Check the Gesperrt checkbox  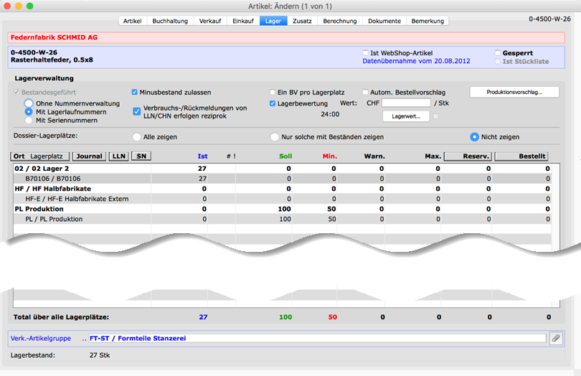[x=498, y=53]
